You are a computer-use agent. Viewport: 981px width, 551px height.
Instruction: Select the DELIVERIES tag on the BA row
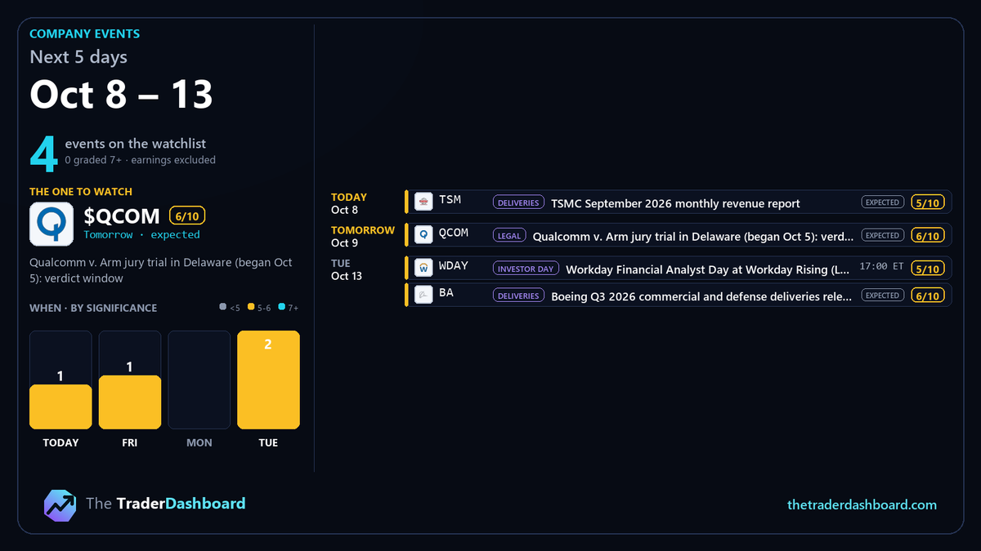click(518, 295)
